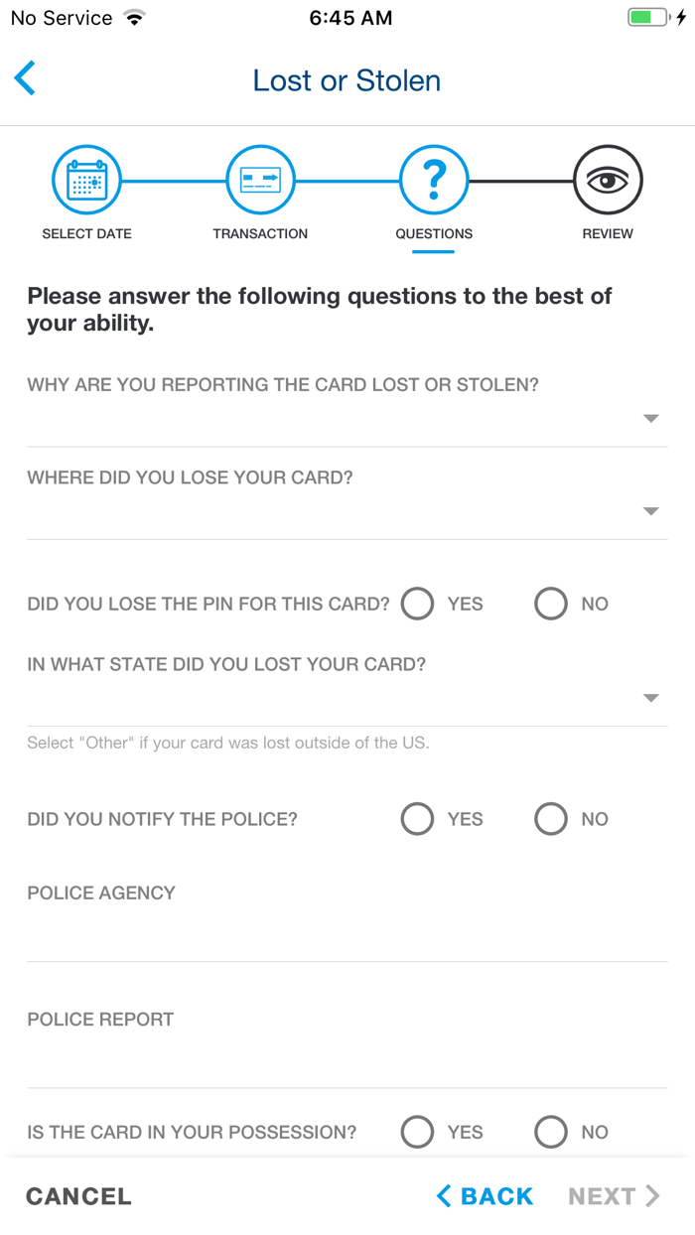695x1235 pixels.
Task: Open the reason for reporting dropdown
Action: click(x=650, y=418)
